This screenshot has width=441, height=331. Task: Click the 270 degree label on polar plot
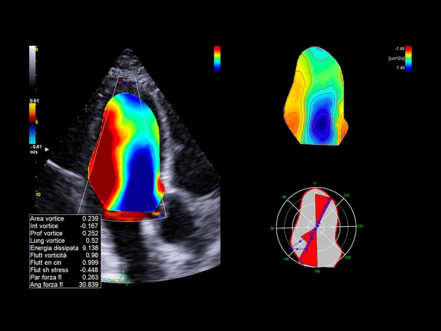pos(360,226)
